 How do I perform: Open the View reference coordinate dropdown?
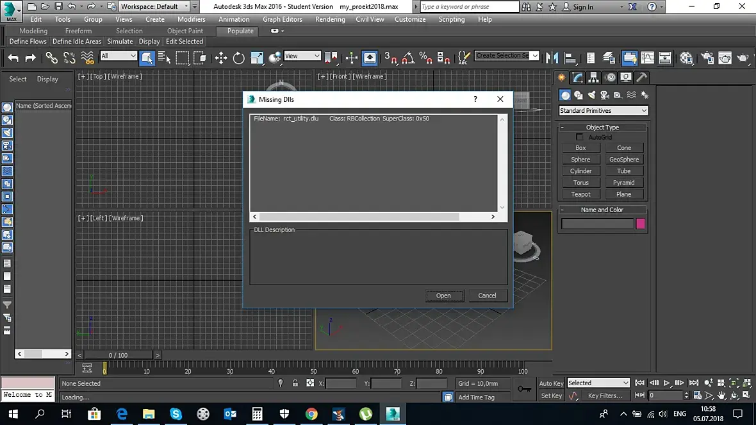tap(302, 56)
